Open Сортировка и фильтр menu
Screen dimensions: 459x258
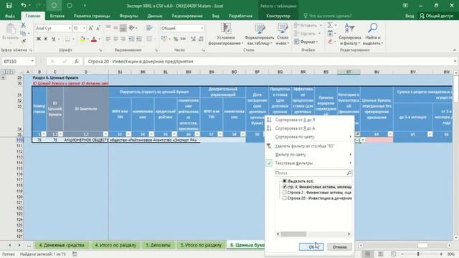[349, 34]
